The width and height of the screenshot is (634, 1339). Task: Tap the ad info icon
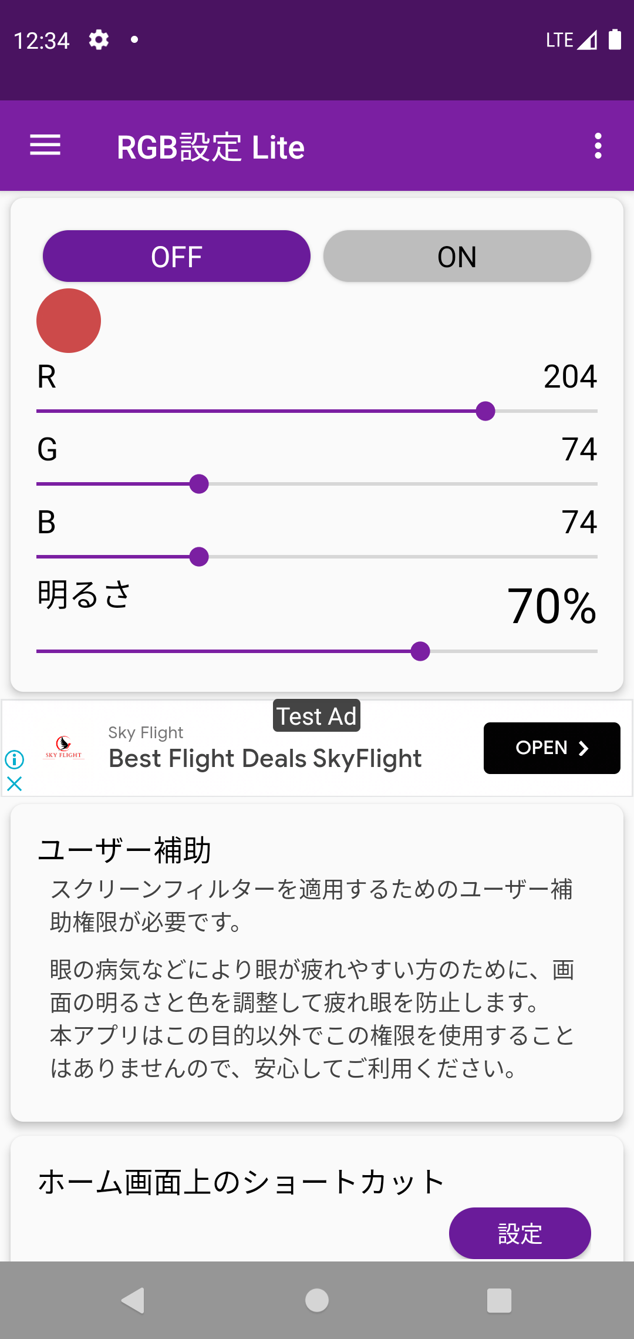tap(15, 759)
